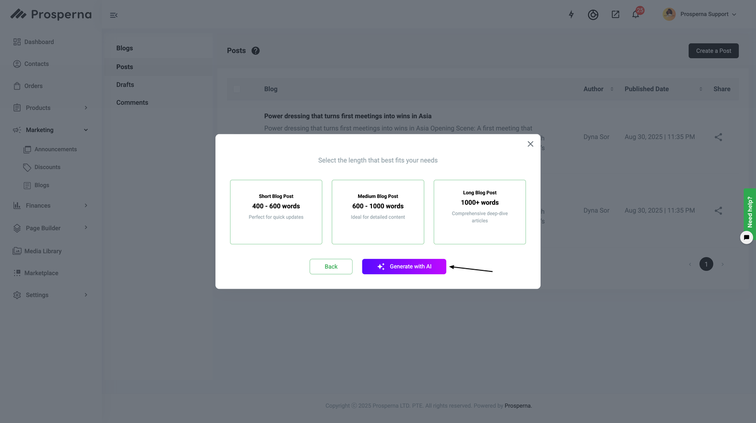Select the Short Blog Post option

tap(276, 212)
